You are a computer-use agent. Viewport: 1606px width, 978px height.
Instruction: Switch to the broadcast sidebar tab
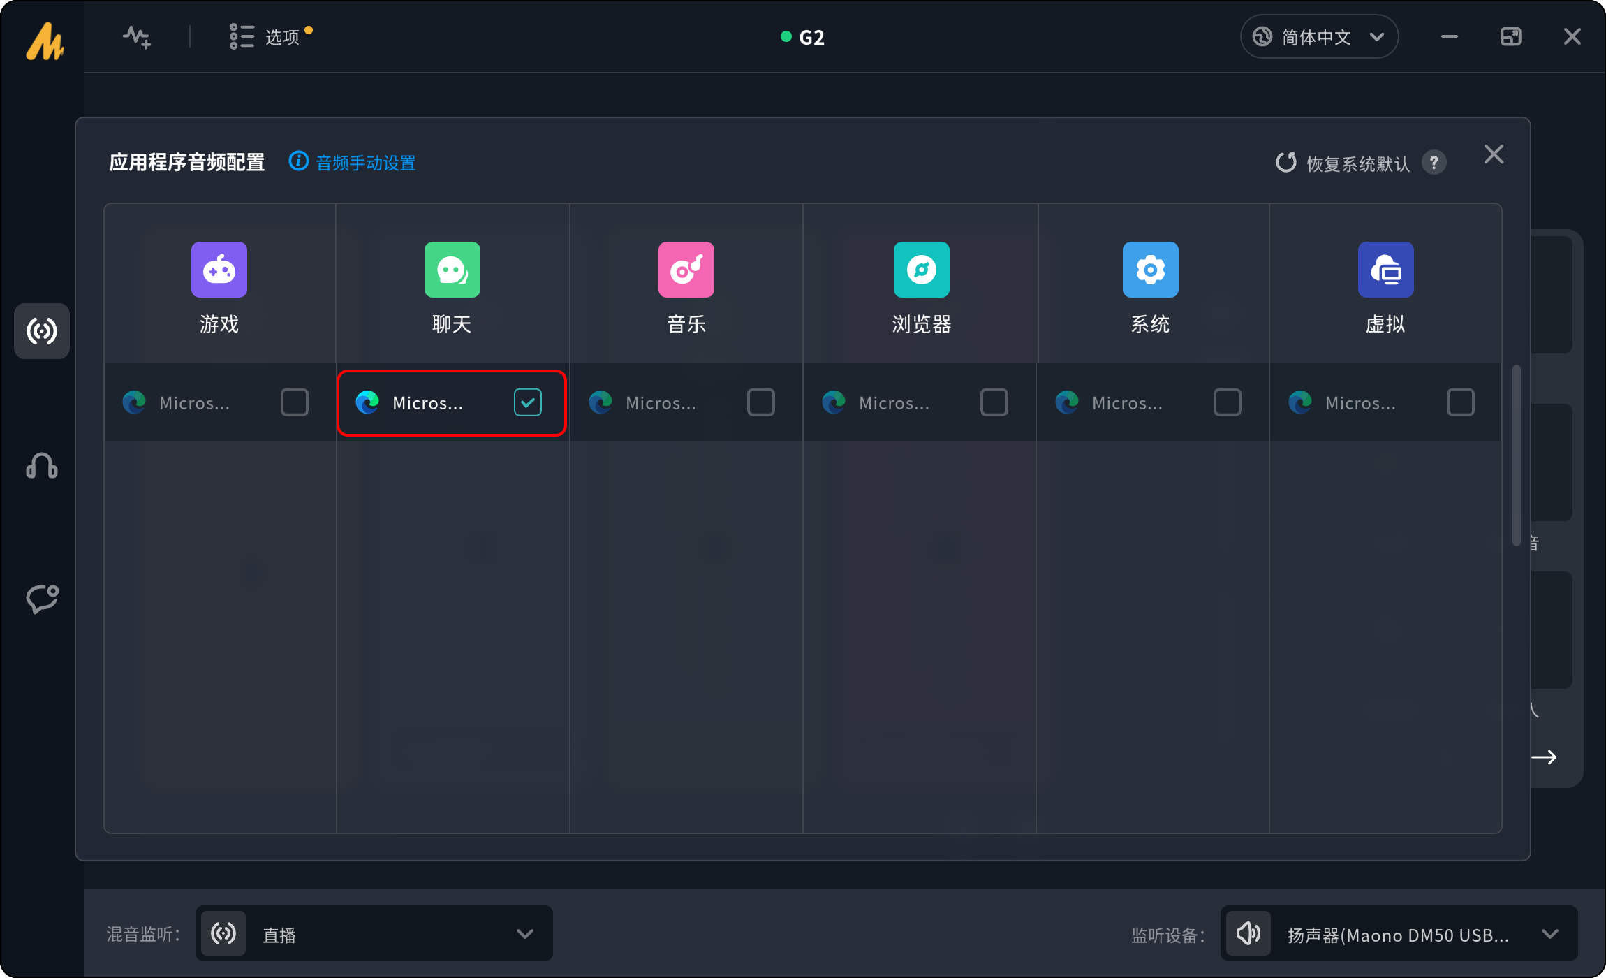tap(42, 331)
